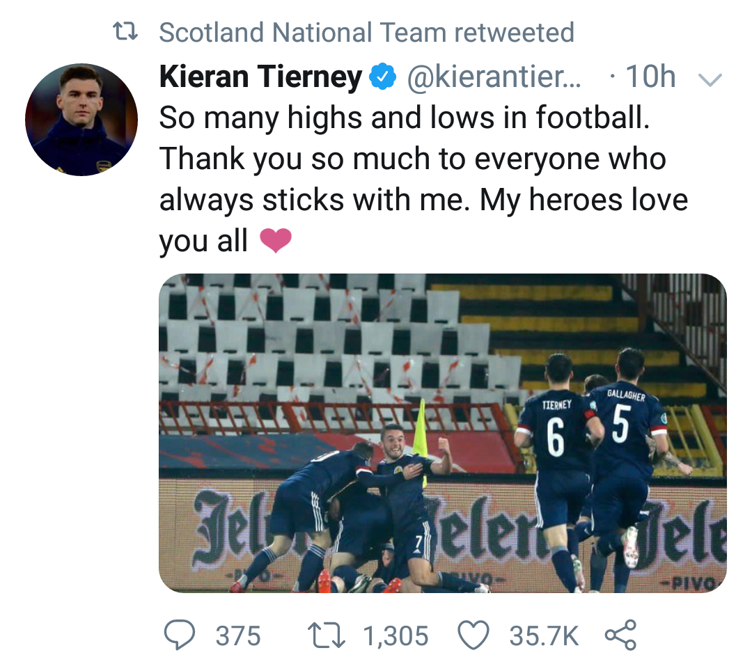Click the reply speech bubble icon
This screenshot has width=752, height=671.
(x=180, y=636)
